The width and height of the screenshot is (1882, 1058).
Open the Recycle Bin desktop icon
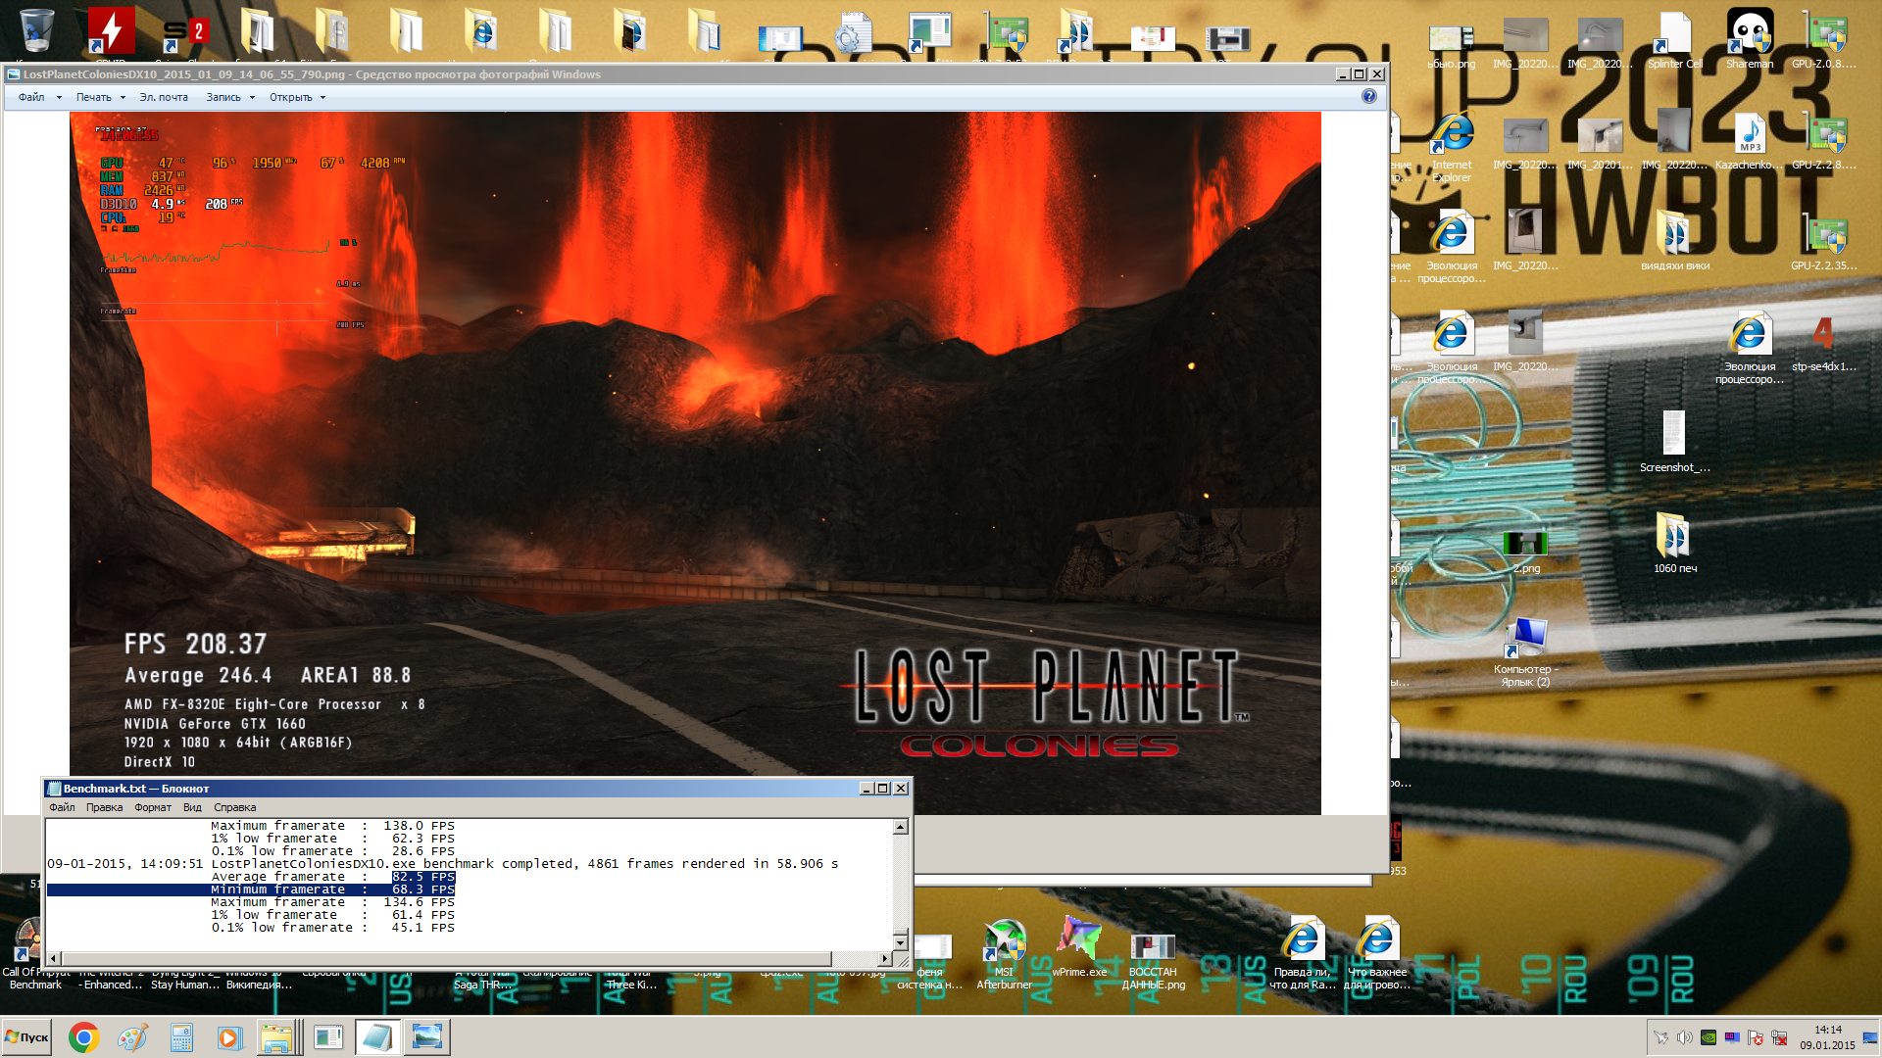(x=36, y=29)
